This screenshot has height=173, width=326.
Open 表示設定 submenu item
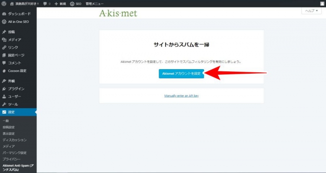[8, 134]
